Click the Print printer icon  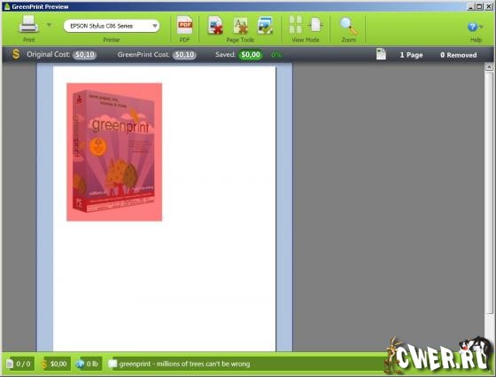tap(28, 25)
